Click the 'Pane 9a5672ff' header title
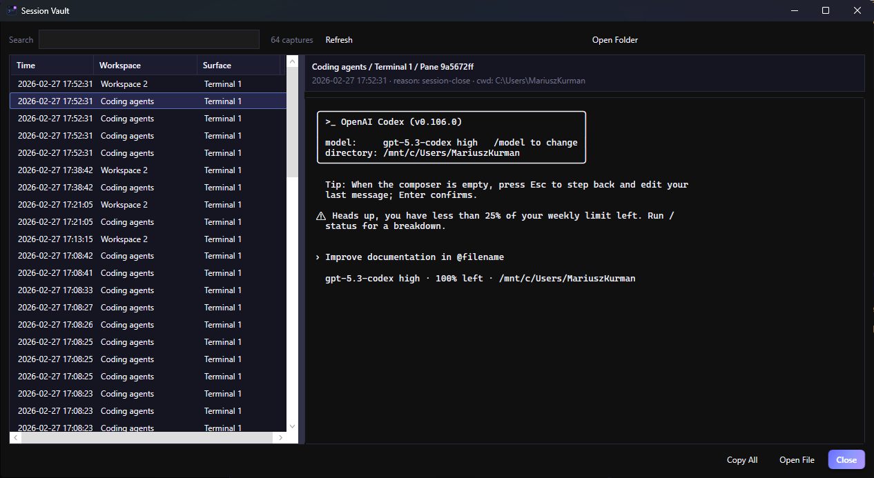This screenshot has width=874, height=478. (x=447, y=67)
